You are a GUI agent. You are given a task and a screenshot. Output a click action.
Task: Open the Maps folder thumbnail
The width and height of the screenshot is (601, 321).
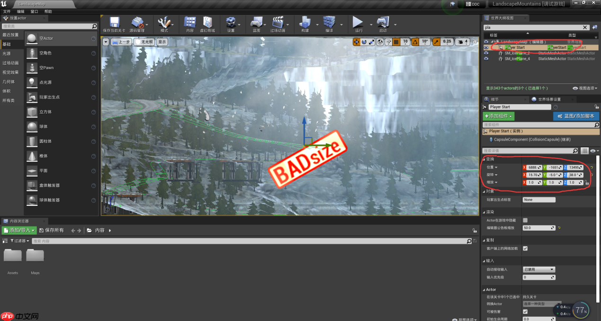tap(36, 256)
